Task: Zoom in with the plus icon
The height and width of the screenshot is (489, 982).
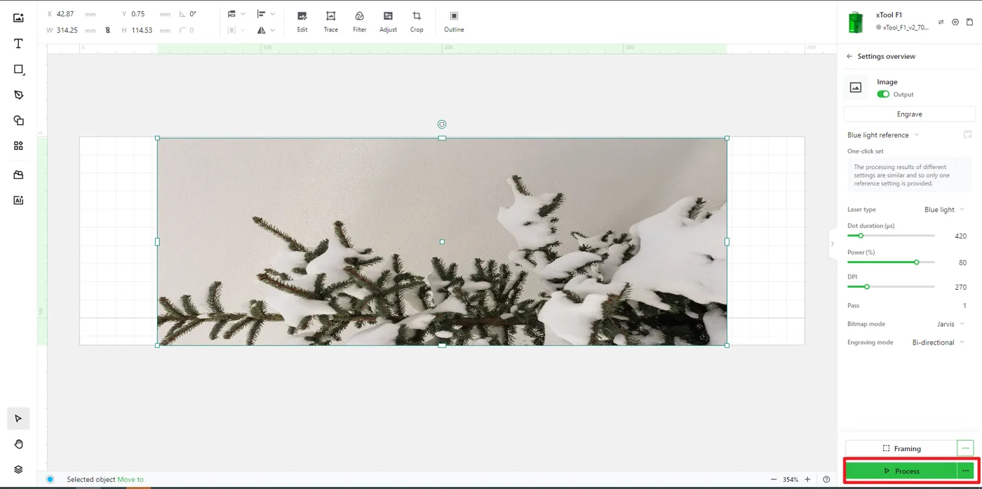Action: 807,479
